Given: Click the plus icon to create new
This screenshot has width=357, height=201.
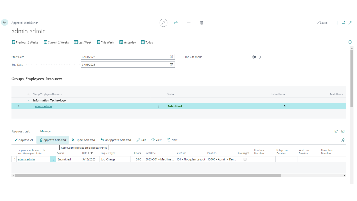Looking at the screenshot, I should pos(189,23).
